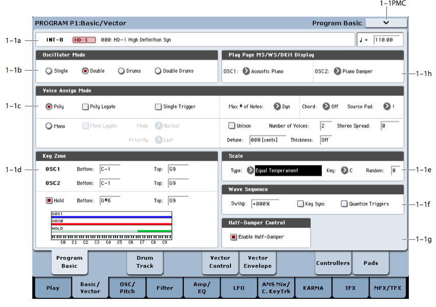Enable Quantize Triggers checkbox
Screen dimensions: 436x307
click(x=344, y=204)
